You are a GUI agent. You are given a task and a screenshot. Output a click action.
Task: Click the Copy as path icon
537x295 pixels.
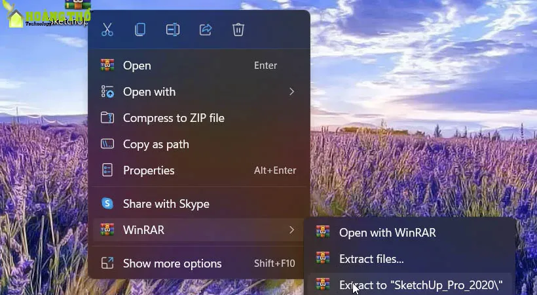(107, 144)
